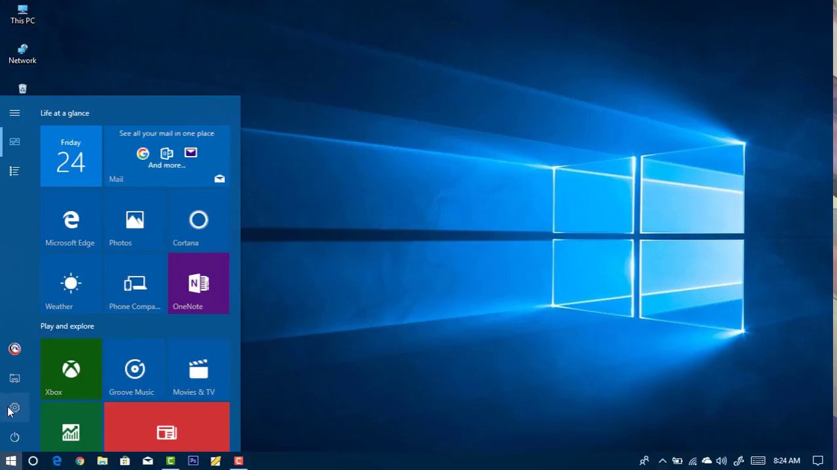Click the user account avatar in Start menu
837x470 pixels.
click(14, 349)
